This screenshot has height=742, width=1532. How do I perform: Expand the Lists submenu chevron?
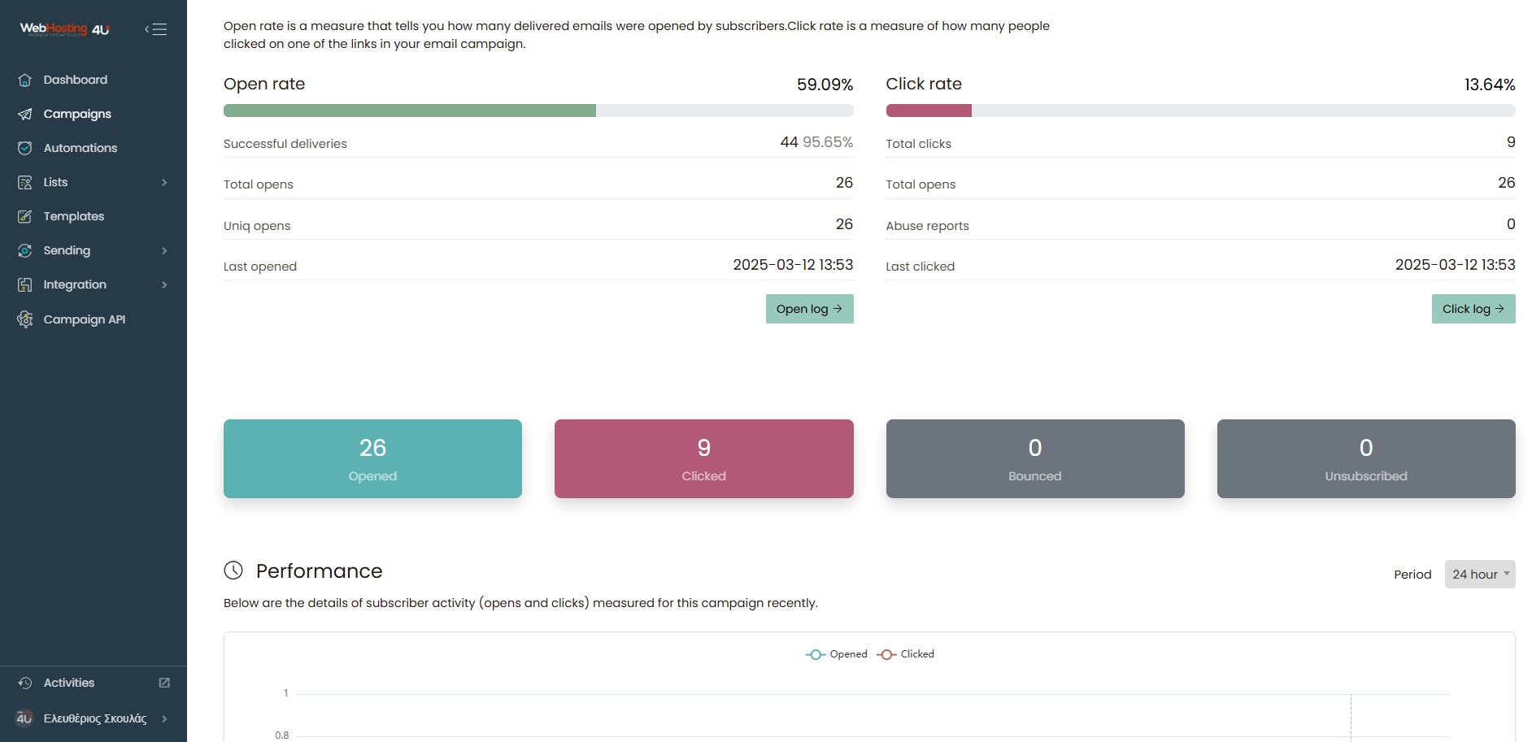point(164,182)
